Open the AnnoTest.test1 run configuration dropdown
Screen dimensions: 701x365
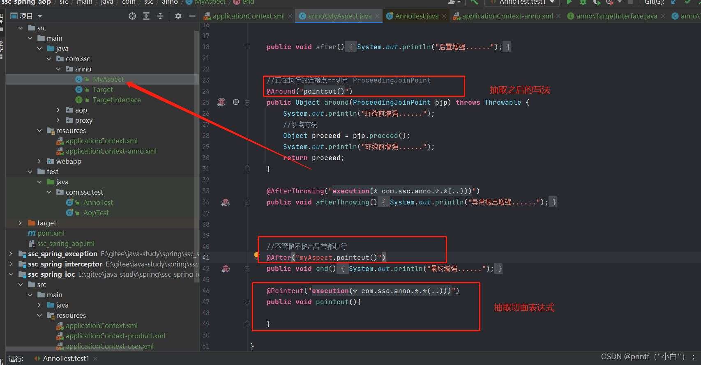point(521,2)
